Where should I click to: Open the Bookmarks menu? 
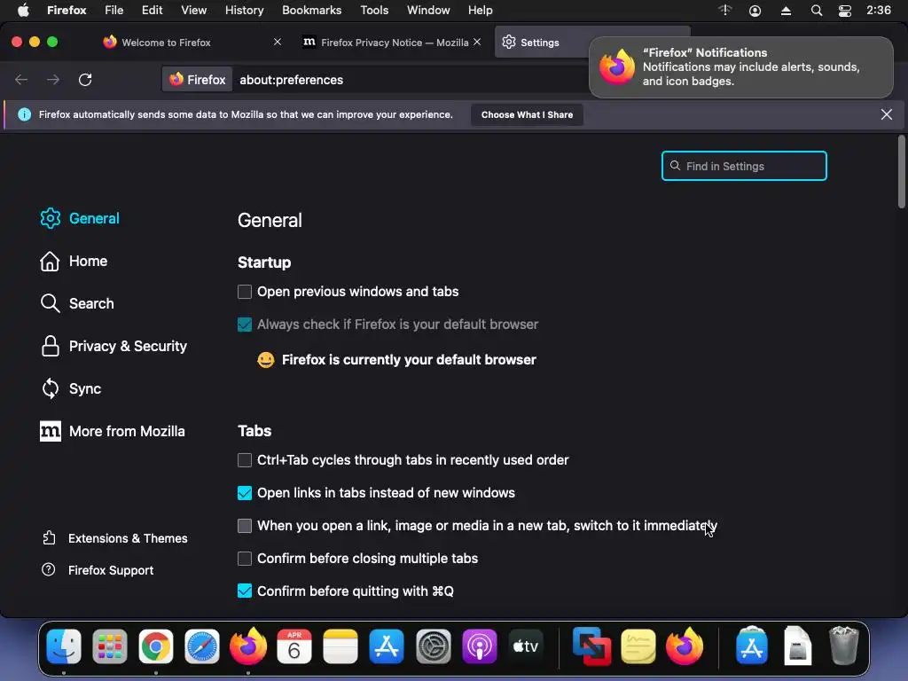click(311, 11)
